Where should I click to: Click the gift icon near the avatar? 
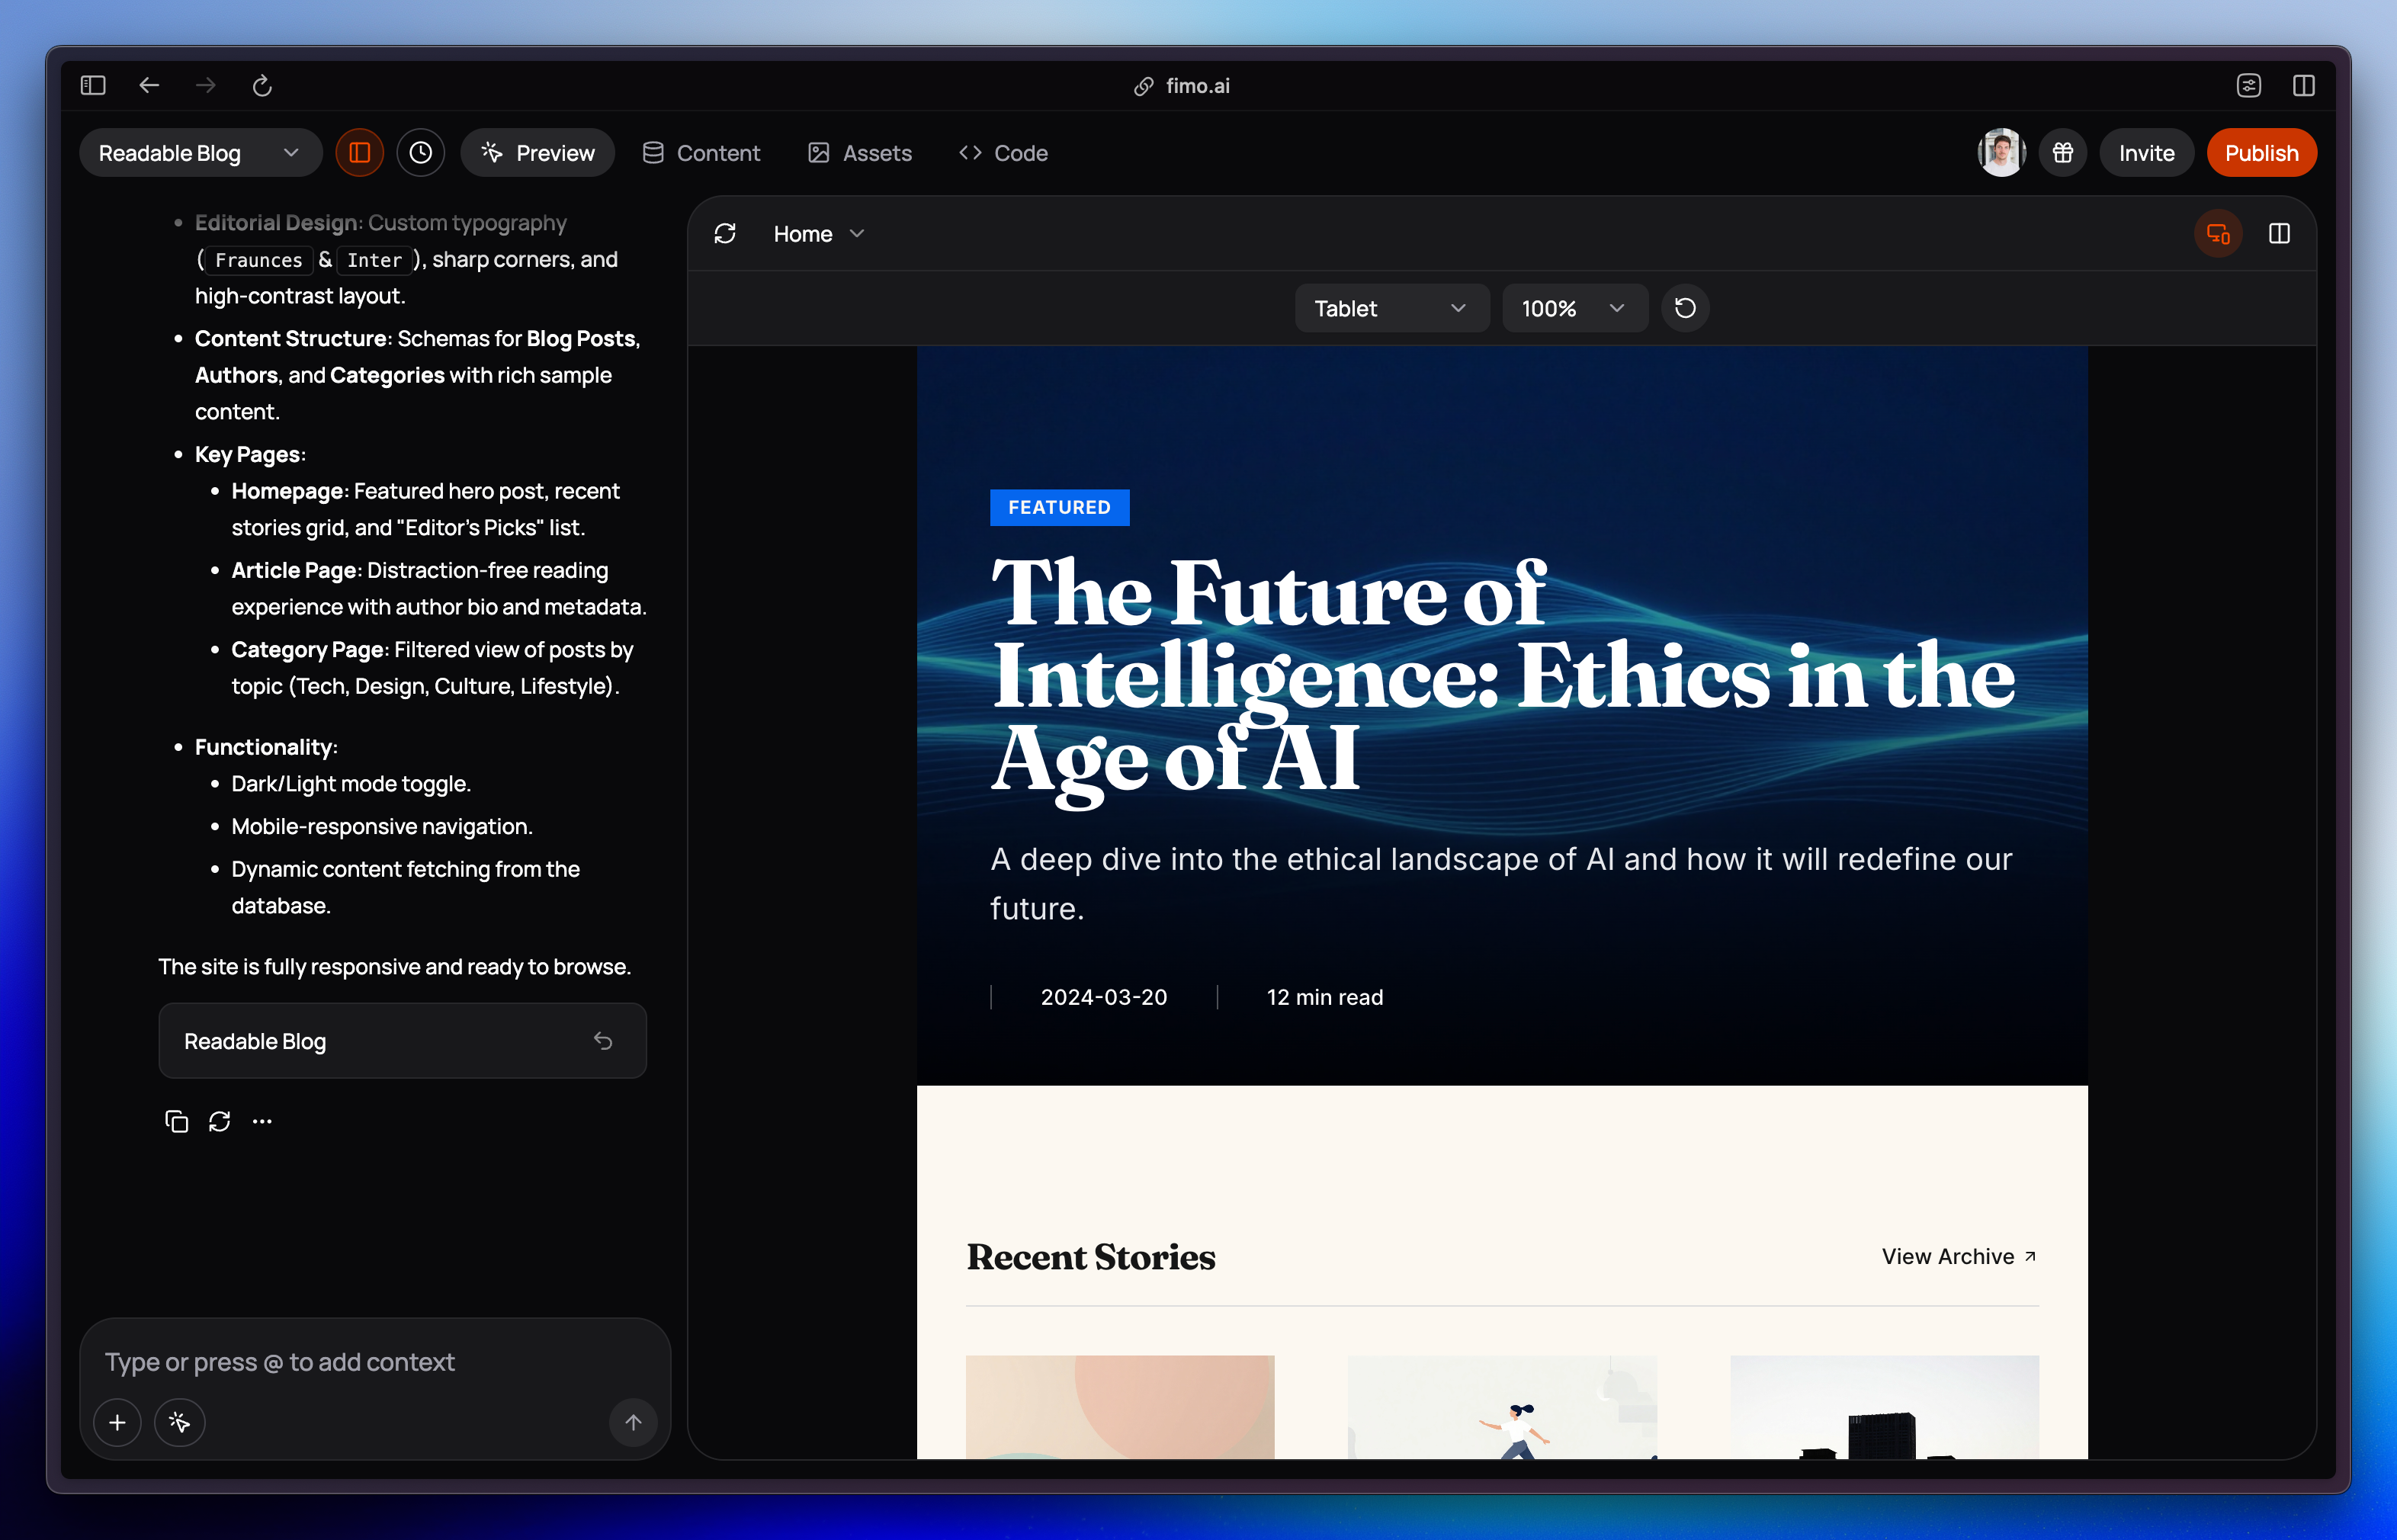(x=2063, y=152)
